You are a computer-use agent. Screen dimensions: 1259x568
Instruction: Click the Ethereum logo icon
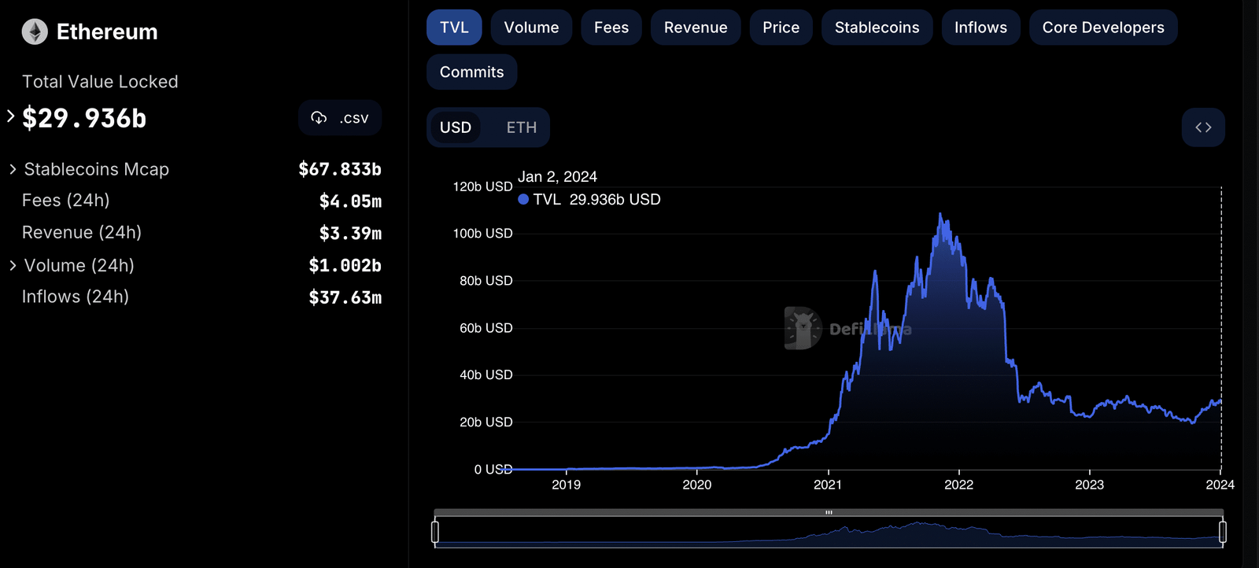click(35, 31)
